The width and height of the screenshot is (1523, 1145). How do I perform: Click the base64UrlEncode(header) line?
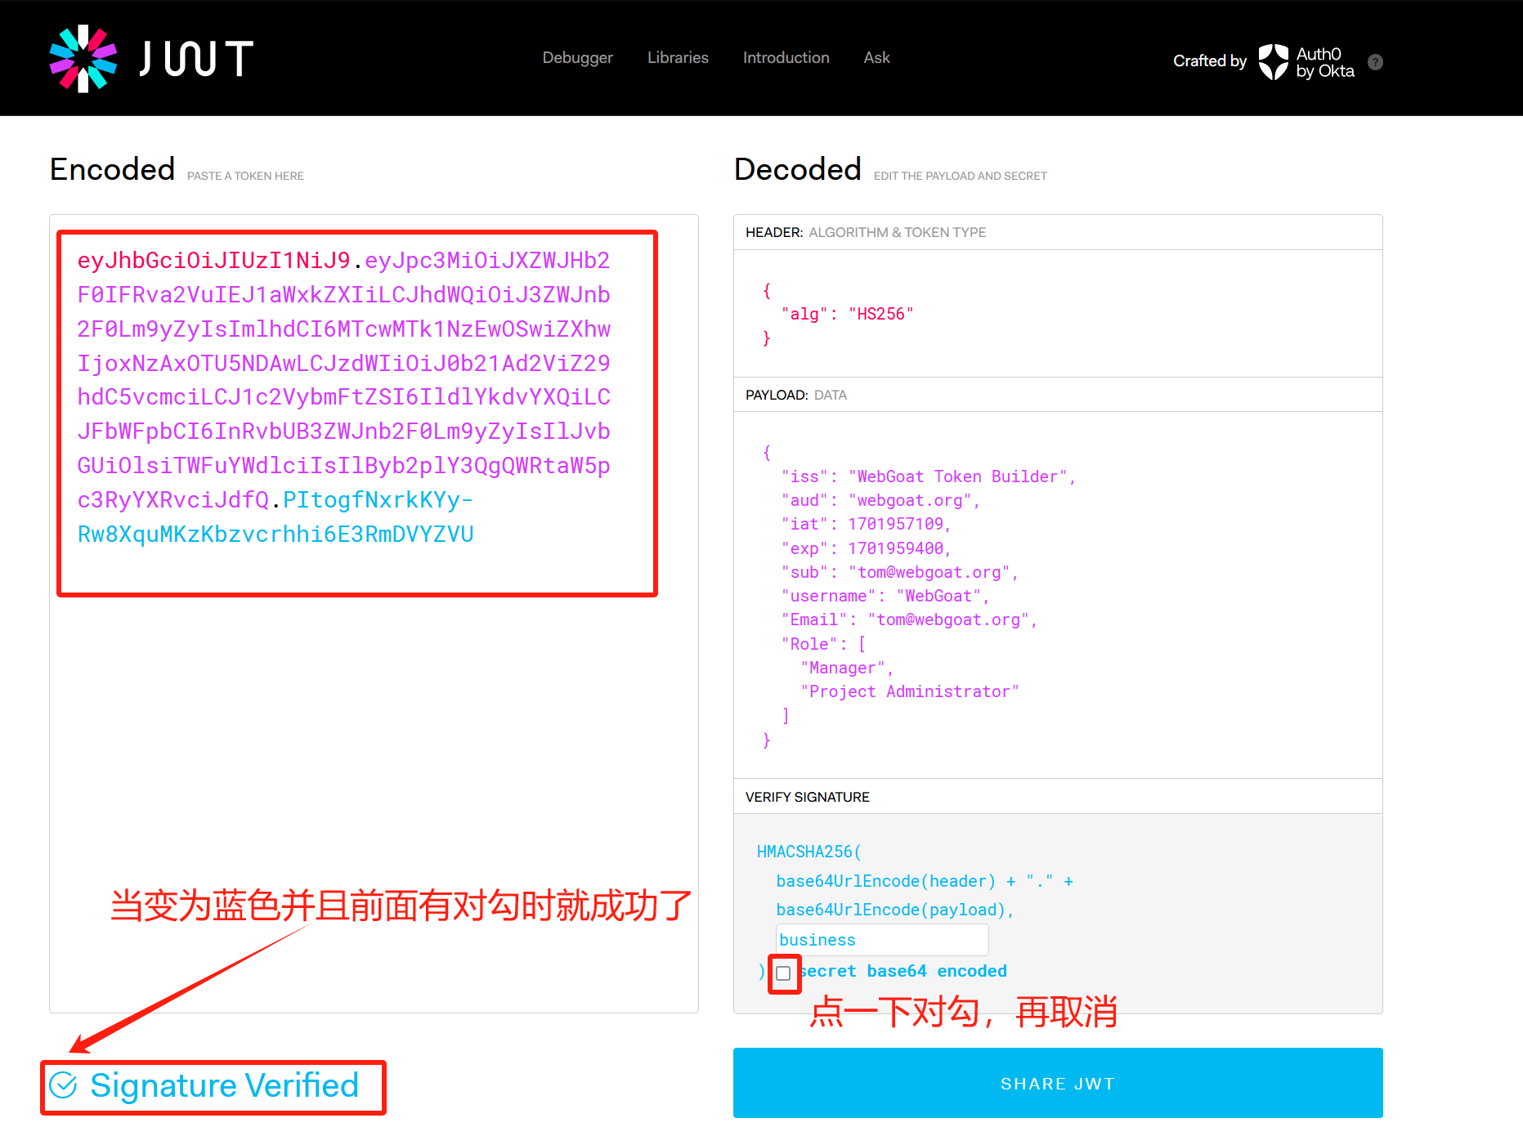tap(924, 881)
